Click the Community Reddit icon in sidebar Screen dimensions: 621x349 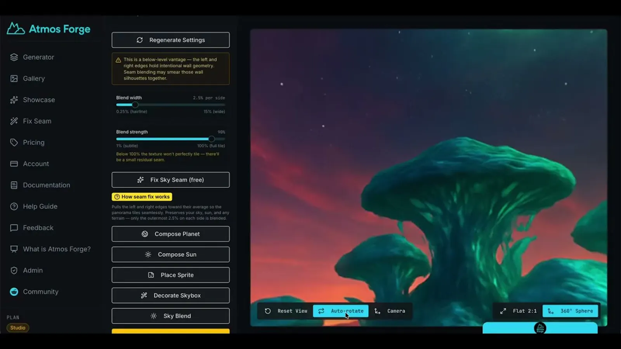click(14, 292)
